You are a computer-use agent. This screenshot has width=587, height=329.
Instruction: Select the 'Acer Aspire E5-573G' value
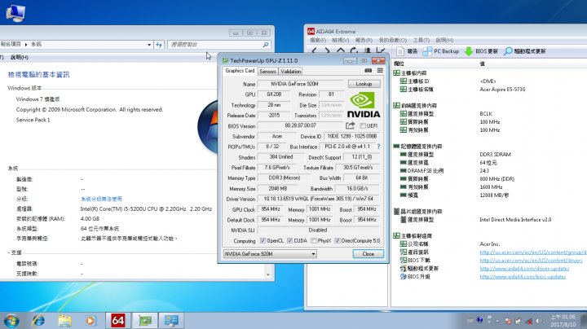point(502,90)
